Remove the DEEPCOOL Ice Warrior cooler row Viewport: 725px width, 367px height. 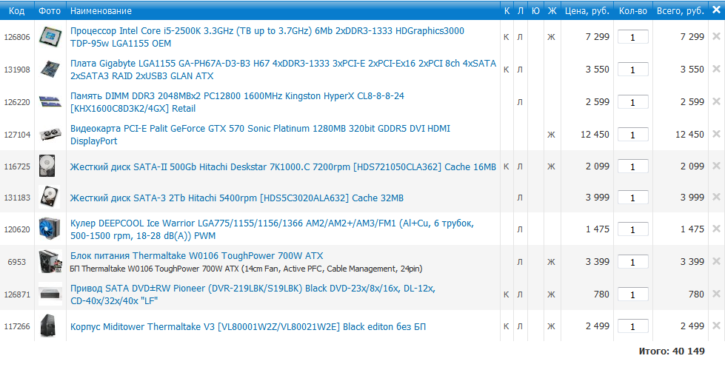716,229
